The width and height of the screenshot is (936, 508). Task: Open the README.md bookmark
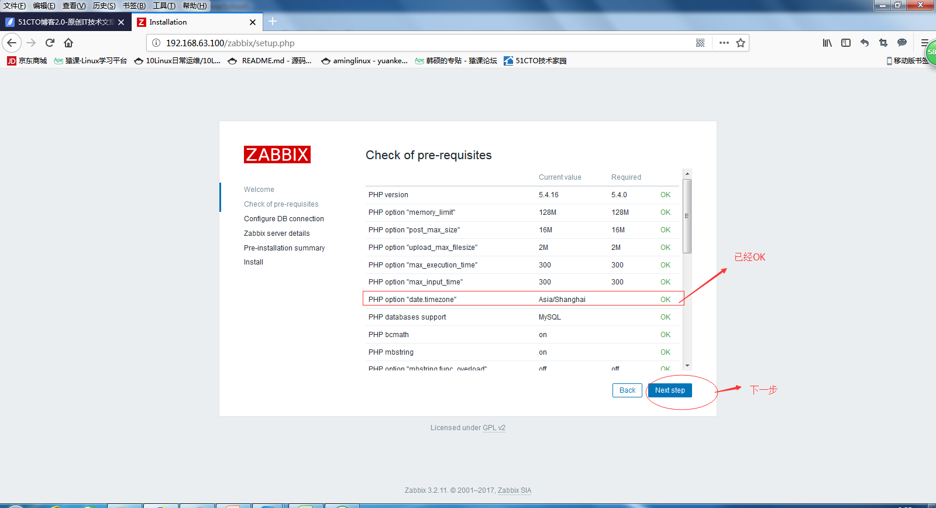pos(270,61)
